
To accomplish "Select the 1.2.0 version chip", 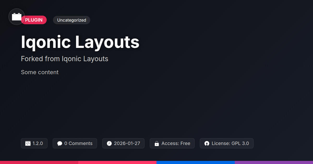I will point(34,143).
